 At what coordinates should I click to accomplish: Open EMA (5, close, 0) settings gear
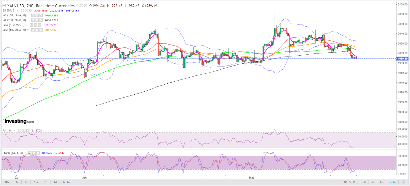click(x=35, y=25)
